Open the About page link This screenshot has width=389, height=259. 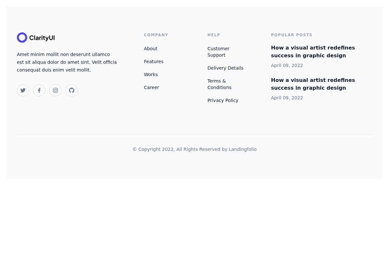150,49
